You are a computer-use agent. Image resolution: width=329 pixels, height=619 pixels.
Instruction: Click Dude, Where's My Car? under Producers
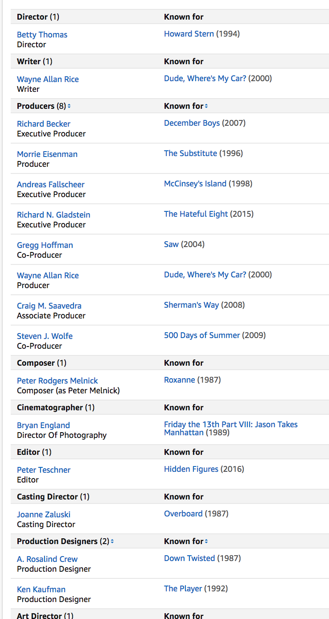coord(205,275)
